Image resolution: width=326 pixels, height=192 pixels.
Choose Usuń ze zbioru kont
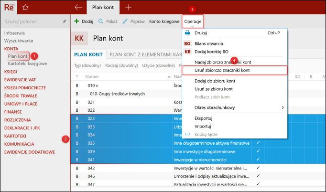(x=235, y=89)
